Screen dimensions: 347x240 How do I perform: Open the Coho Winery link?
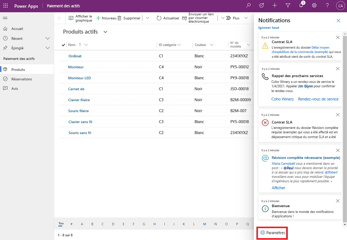283,99
